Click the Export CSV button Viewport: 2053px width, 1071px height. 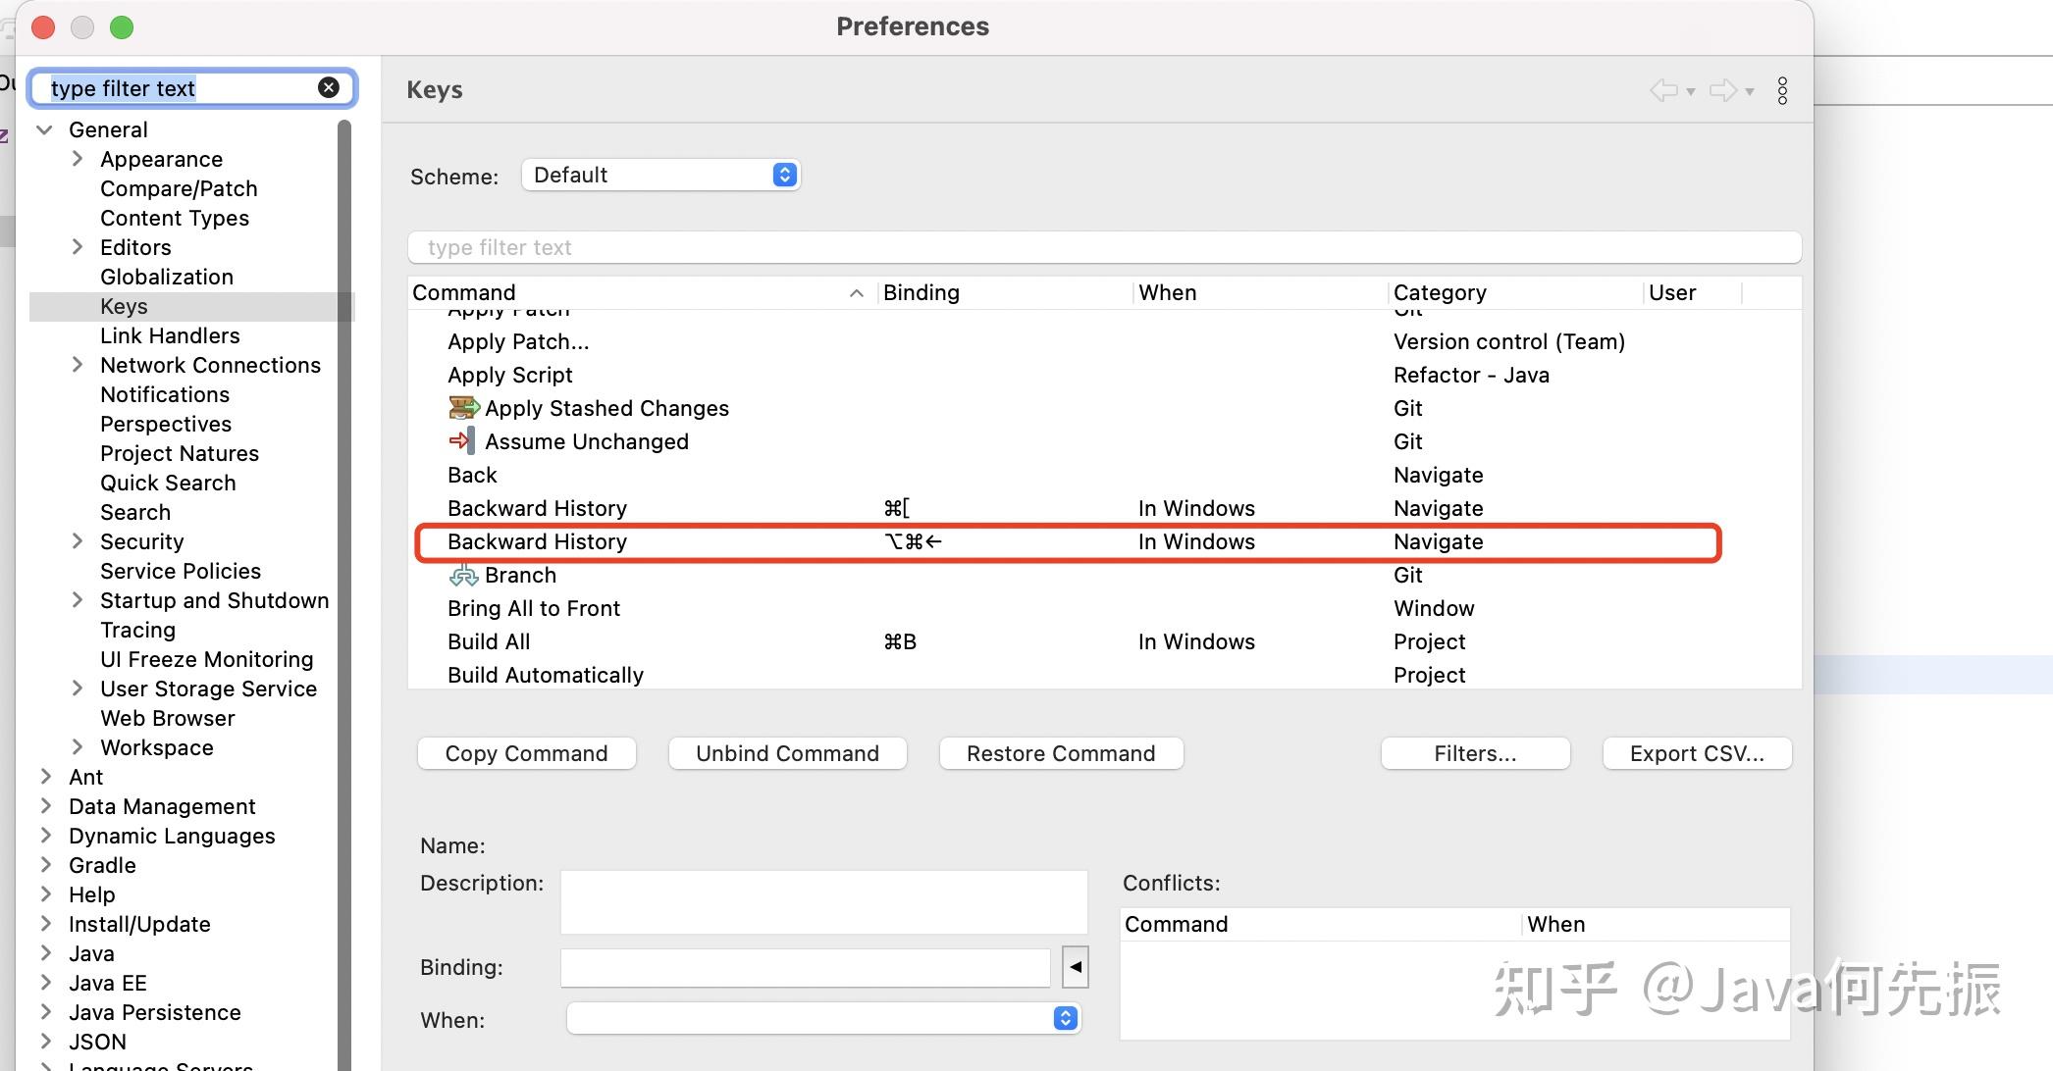pyautogui.click(x=1697, y=753)
